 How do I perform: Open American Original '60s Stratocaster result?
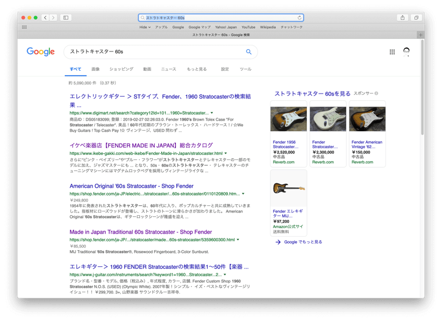click(x=131, y=186)
